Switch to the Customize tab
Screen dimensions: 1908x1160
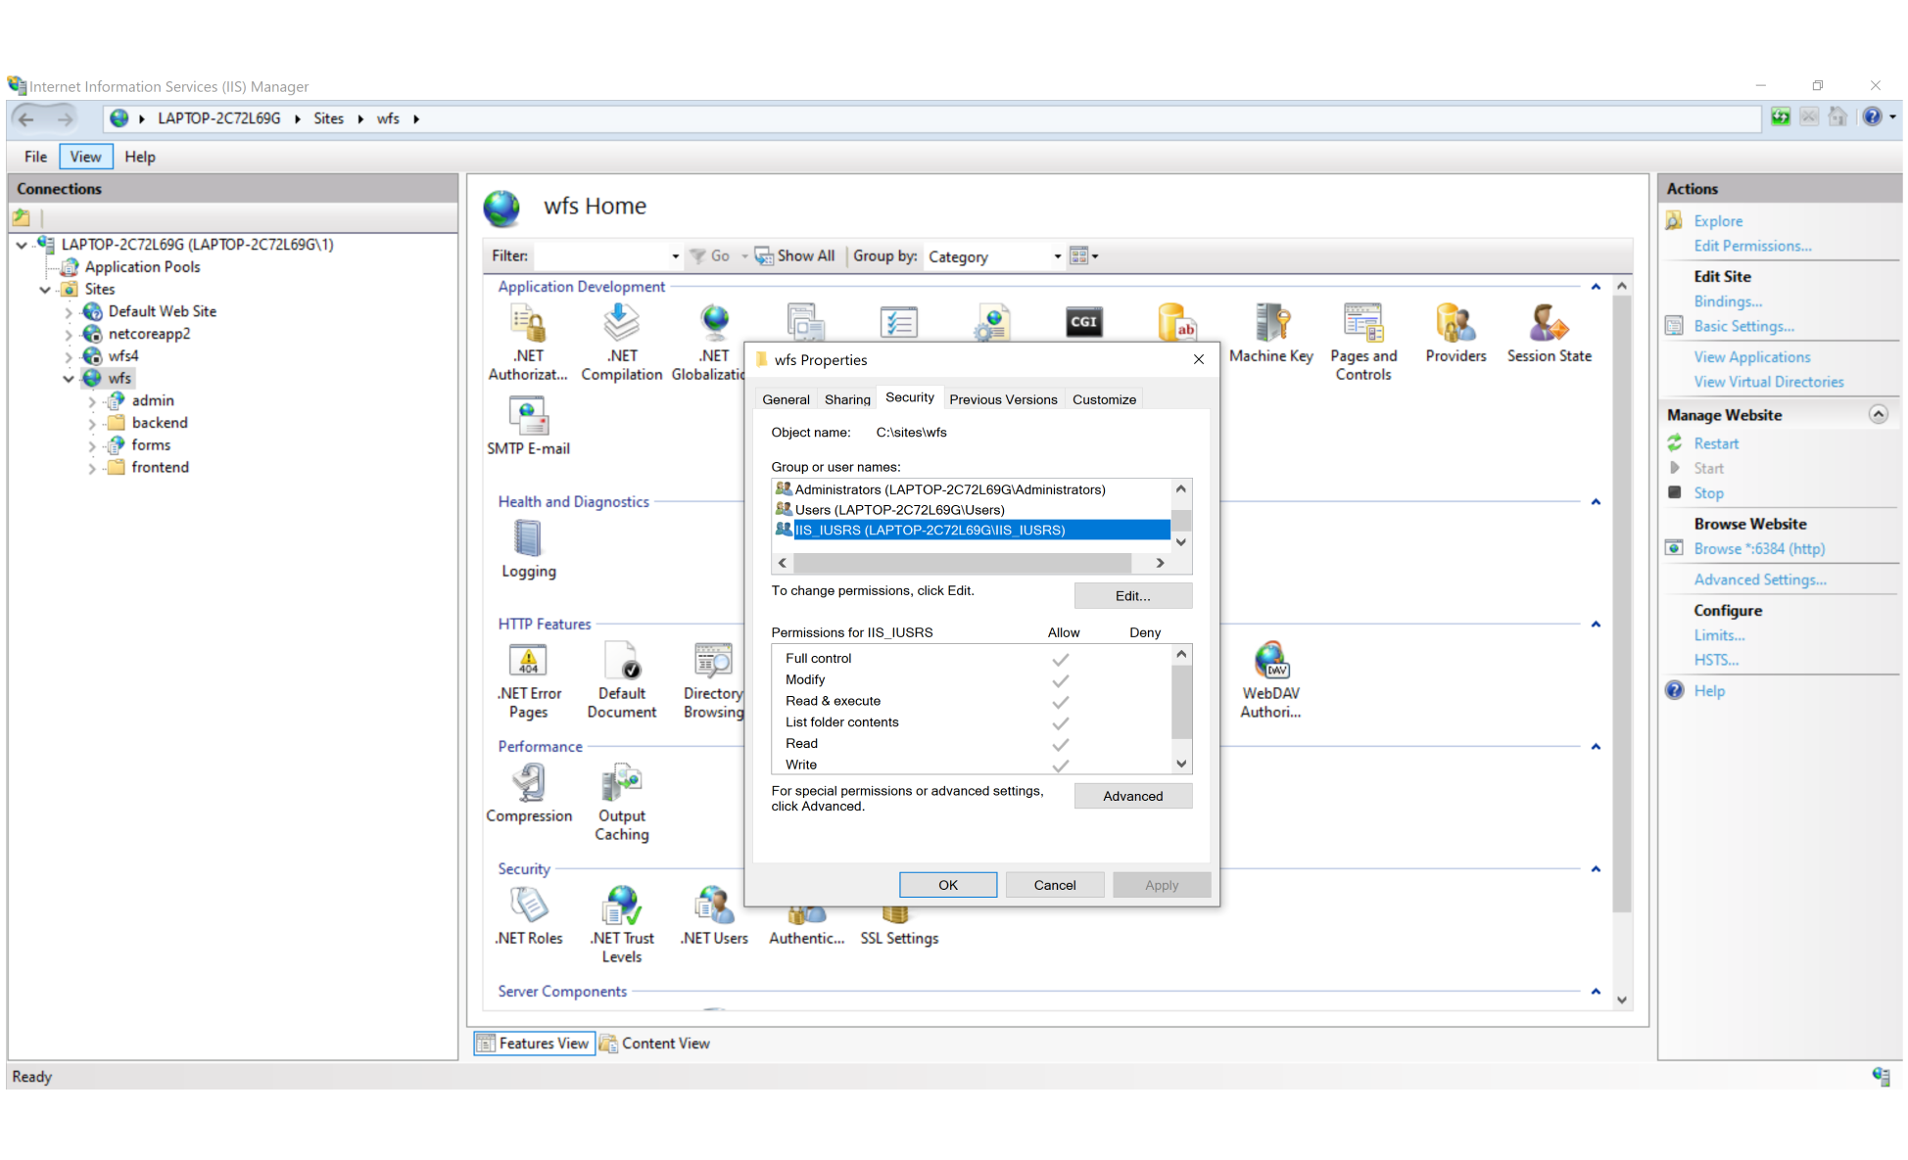tap(1104, 399)
